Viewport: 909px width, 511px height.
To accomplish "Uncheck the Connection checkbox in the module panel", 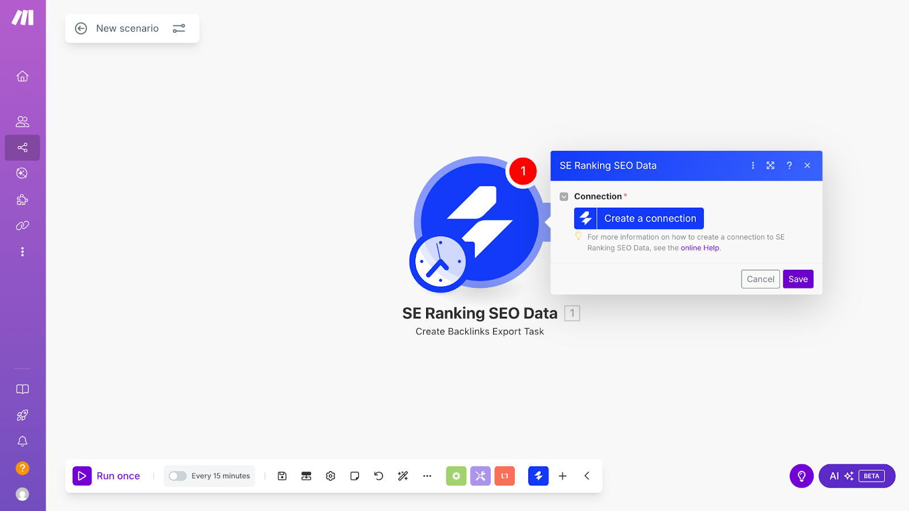I will 564,196.
